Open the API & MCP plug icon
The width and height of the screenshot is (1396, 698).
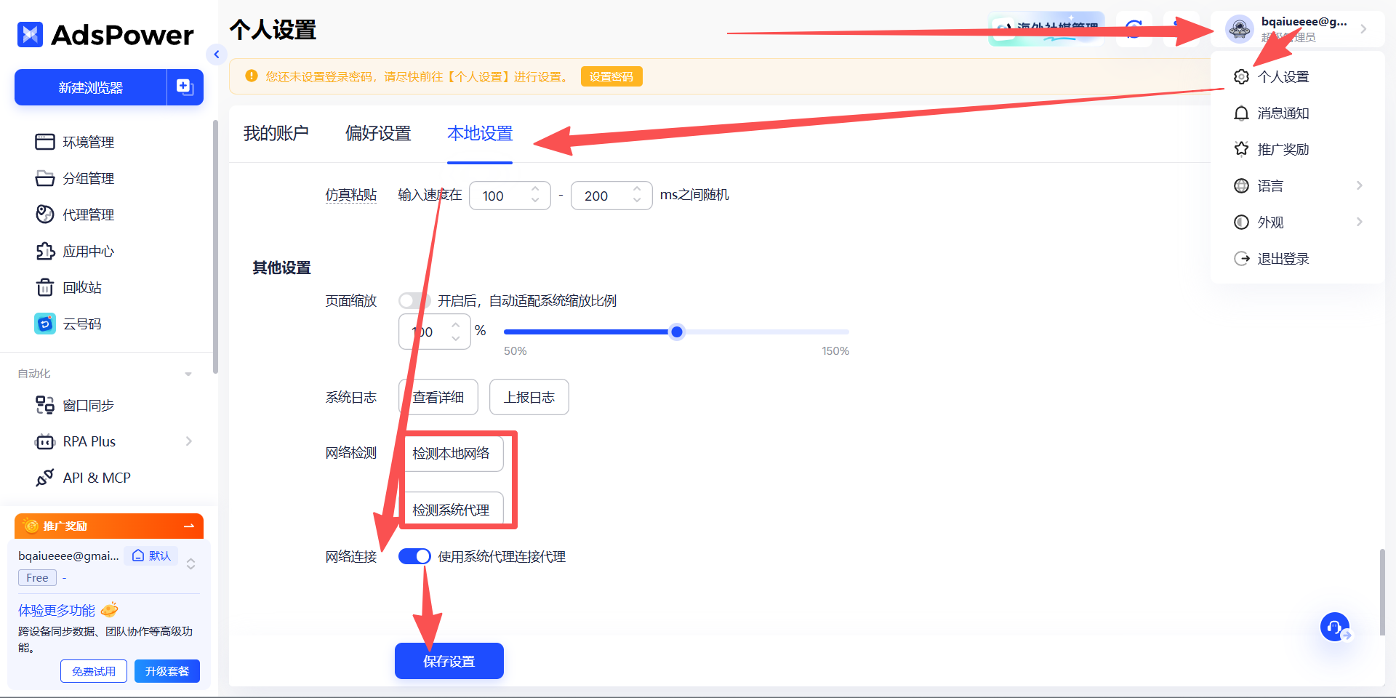[x=45, y=478]
